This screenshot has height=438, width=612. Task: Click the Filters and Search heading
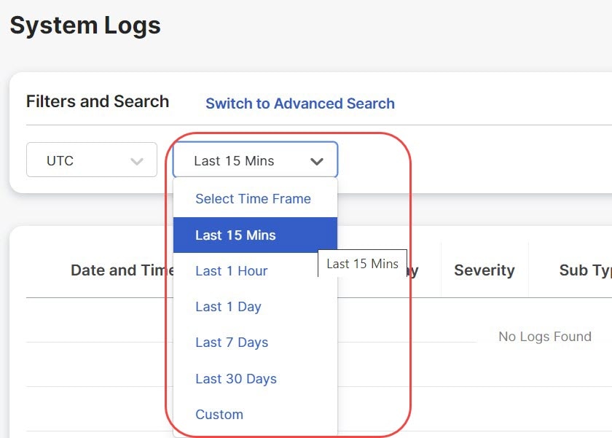tap(98, 101)
